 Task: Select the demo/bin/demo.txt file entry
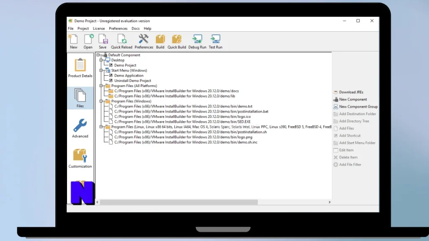tap(183, 106)
